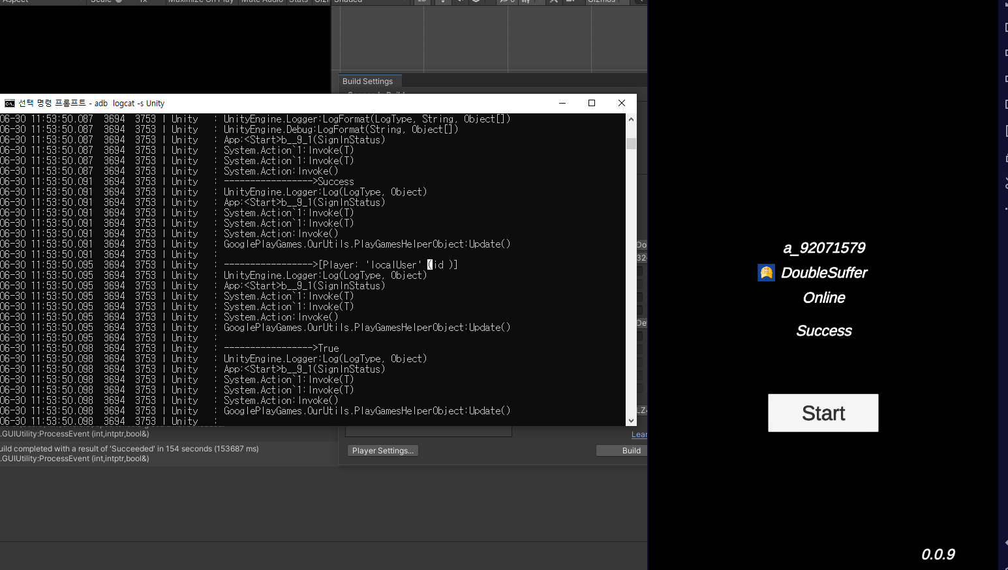Click the text field above Player Settings button
The height and width of the screenshot is (570, 1008).
pos(429,432)
